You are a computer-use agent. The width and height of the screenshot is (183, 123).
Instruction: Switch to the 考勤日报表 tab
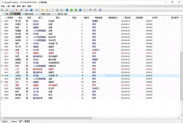point(28,14)
